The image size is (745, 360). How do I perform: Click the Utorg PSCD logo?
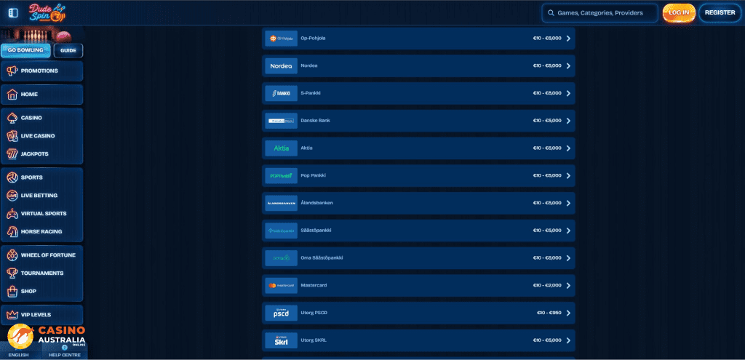tap(282, 313)
